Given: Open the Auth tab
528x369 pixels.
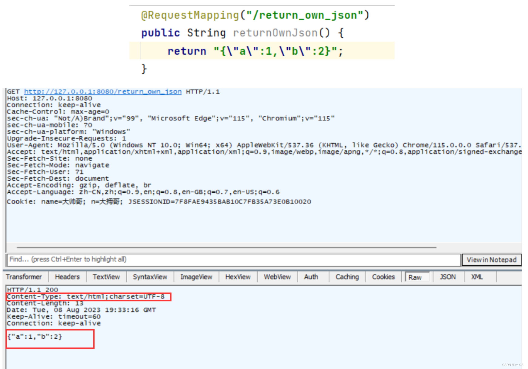Looking at the screenshot, I should (311, 277).
